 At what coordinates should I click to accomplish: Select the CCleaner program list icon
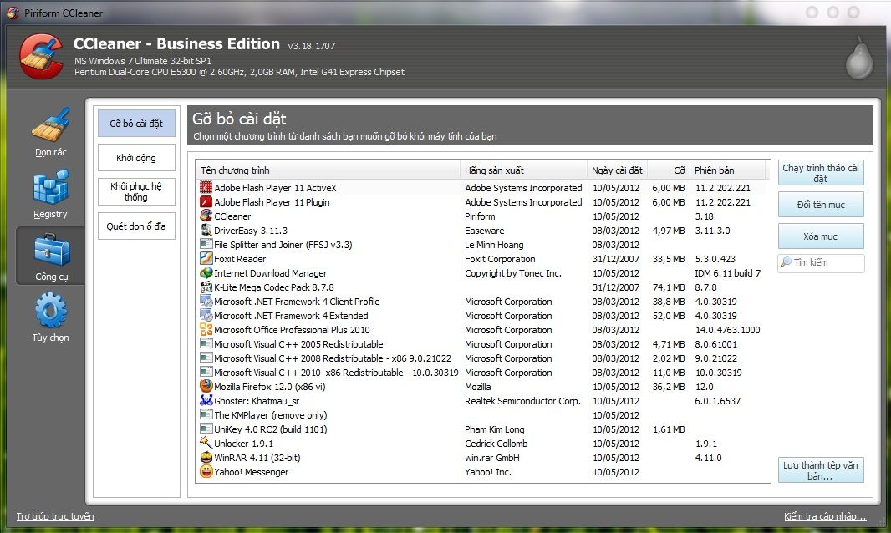click(x=206, y=216)
